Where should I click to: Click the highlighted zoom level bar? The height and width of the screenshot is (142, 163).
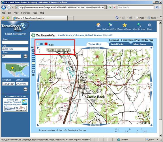pos(33,63)
